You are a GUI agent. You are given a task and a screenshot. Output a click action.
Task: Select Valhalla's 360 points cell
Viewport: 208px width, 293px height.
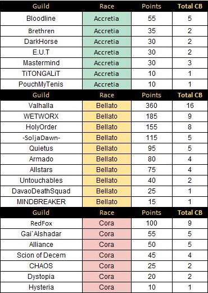(152, 106)
